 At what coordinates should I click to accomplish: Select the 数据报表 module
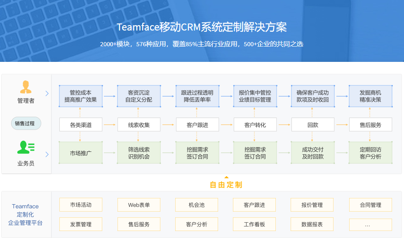pos(312,224)
